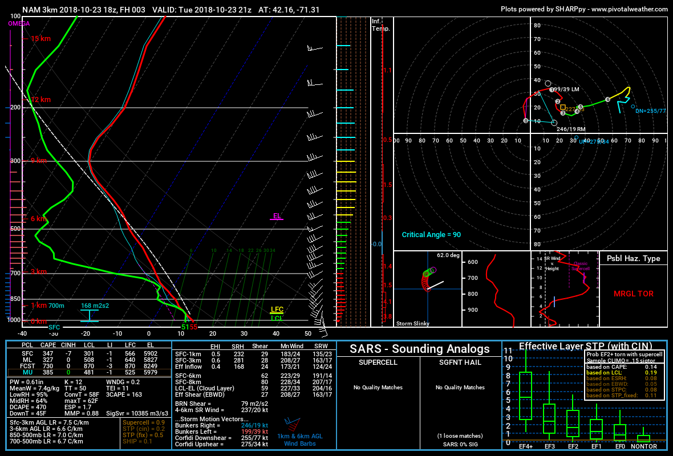Screen dimensions: 673x456
Task: Click the 'SGFNT HAIL' column header
Action: [x=460, y=363]
